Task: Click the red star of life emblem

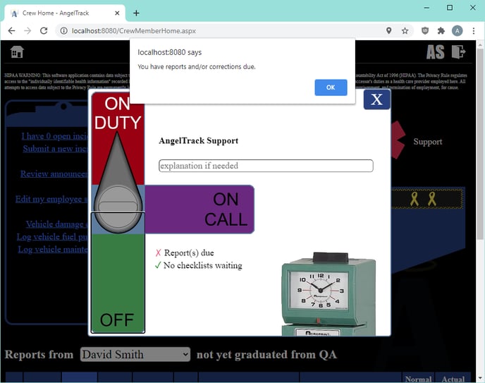Action: point(398,140)
